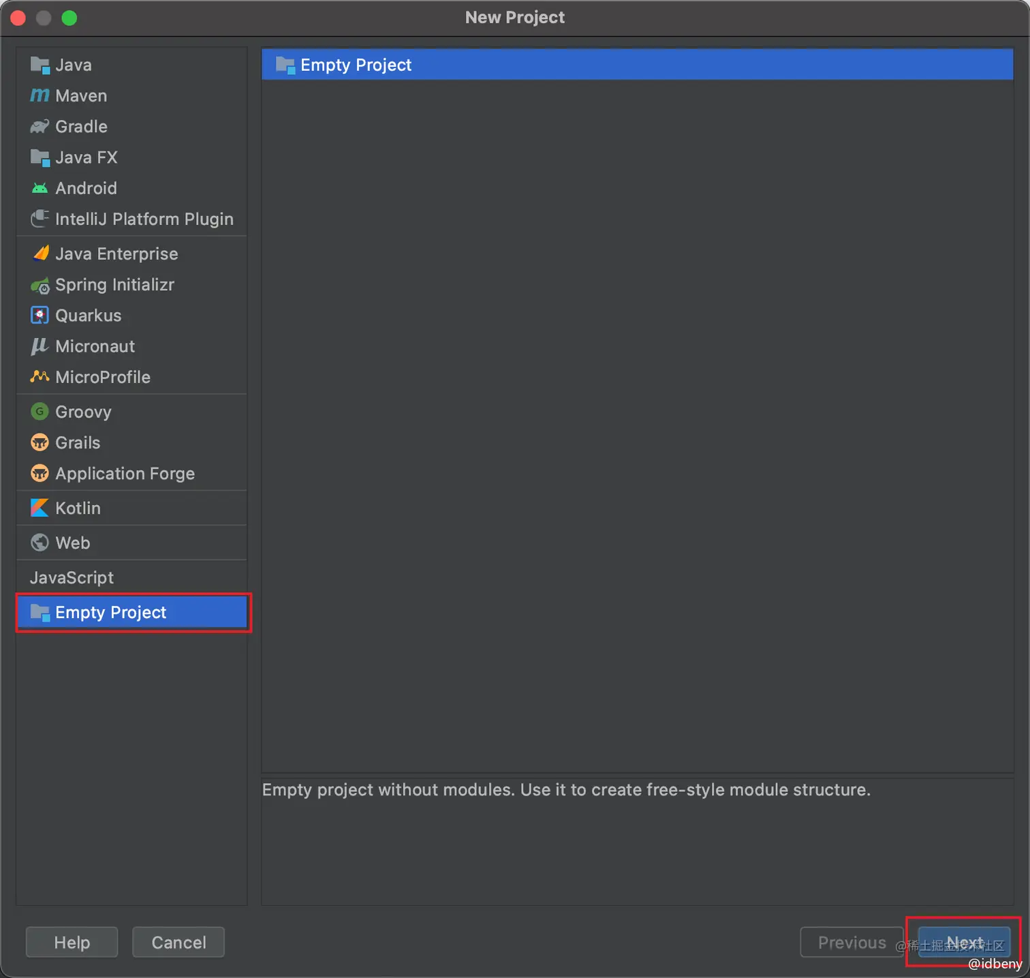Click the Application Forge icon
The height and width of the screenshot is (978, 1030).
(x=40, y=473)
